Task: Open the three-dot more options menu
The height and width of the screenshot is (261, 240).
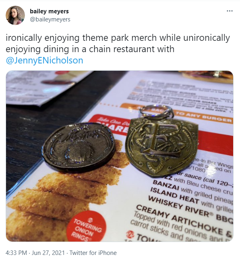Action: coord(230,11)
